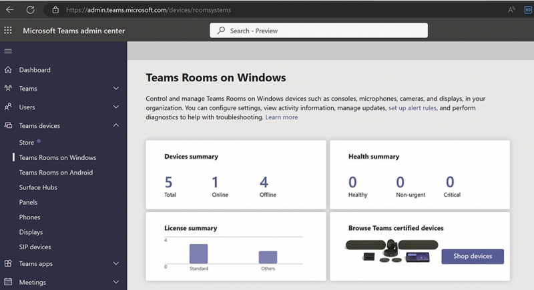
Task: Expand the Teams apps section chevron
Action: tap(116, 264)
